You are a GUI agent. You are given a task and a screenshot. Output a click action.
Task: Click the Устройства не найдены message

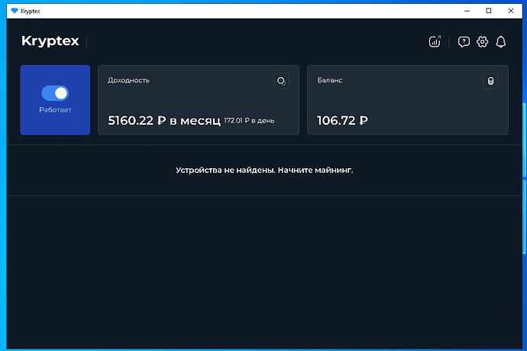point(264,171)
